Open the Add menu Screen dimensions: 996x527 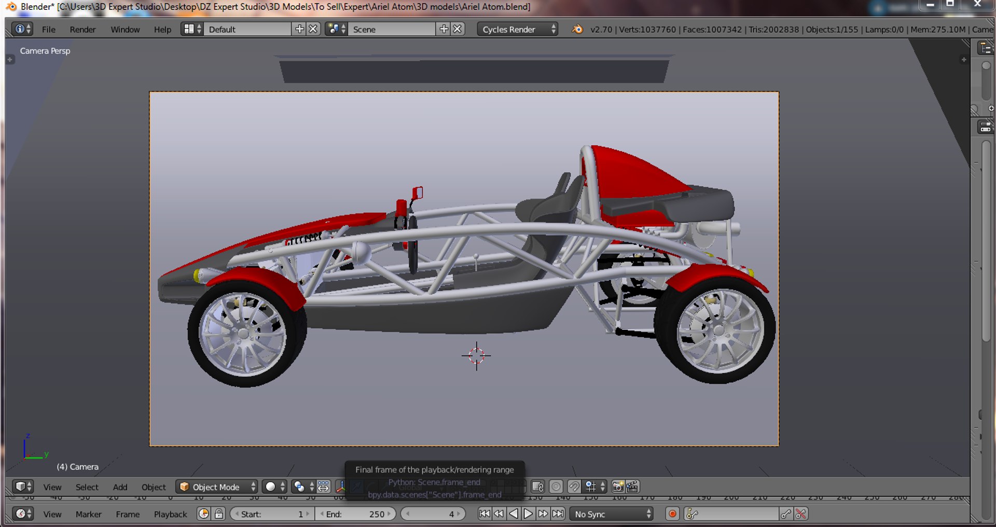(120, 487)
